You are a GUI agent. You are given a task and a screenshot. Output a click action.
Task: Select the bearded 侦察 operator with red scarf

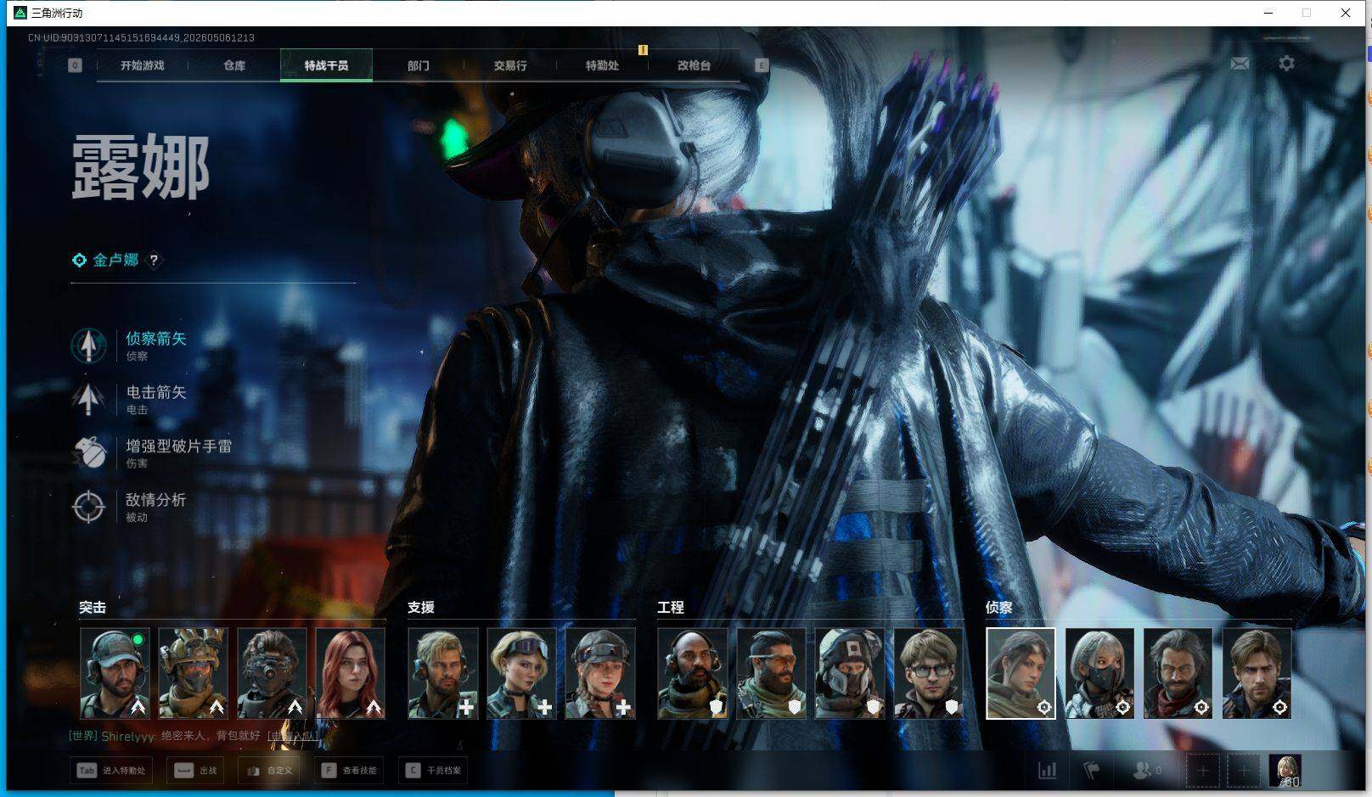[1178, 673]
